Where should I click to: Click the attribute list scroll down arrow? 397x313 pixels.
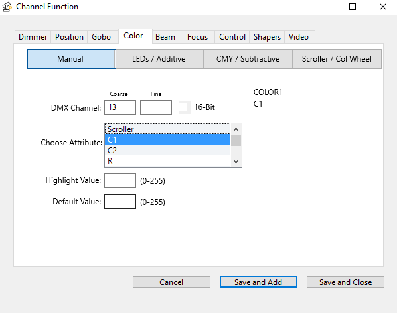click(x=236, y=161)
